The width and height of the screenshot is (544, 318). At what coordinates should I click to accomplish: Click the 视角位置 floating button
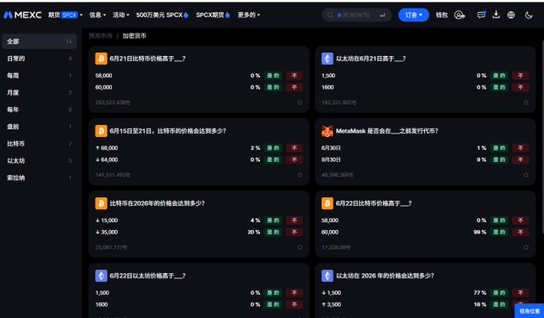click(530, 311)
